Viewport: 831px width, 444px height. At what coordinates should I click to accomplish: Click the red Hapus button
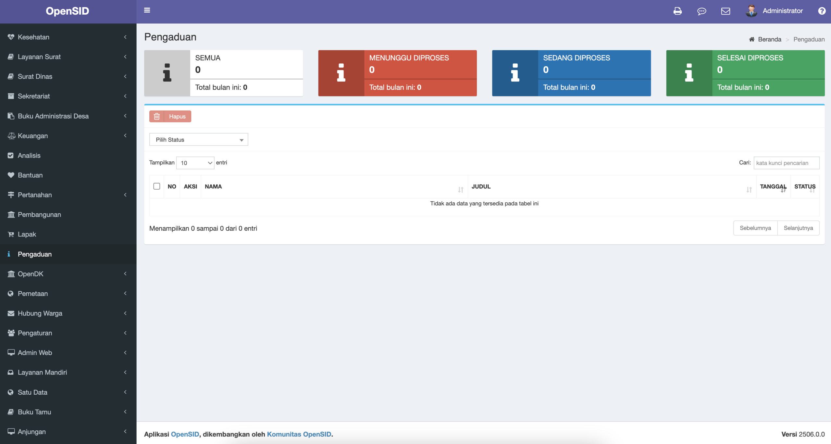pyautogui.click(x=170, y=116)
